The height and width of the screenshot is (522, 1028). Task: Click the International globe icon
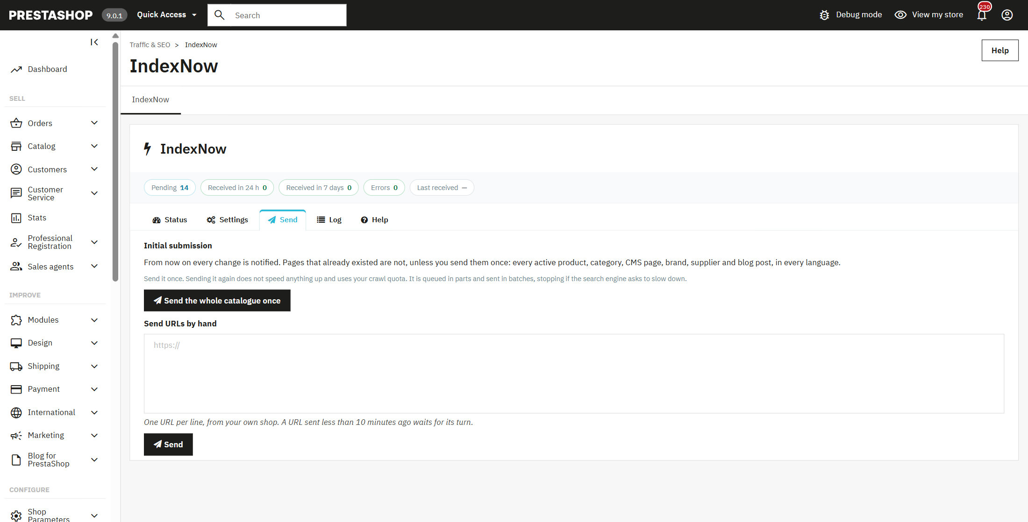[16, 412]
